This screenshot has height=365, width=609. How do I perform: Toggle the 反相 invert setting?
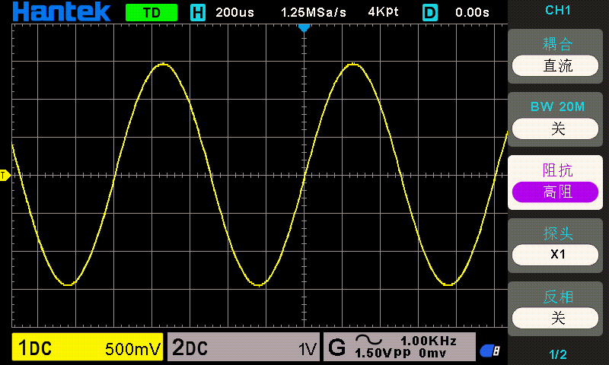pos(558,317)
